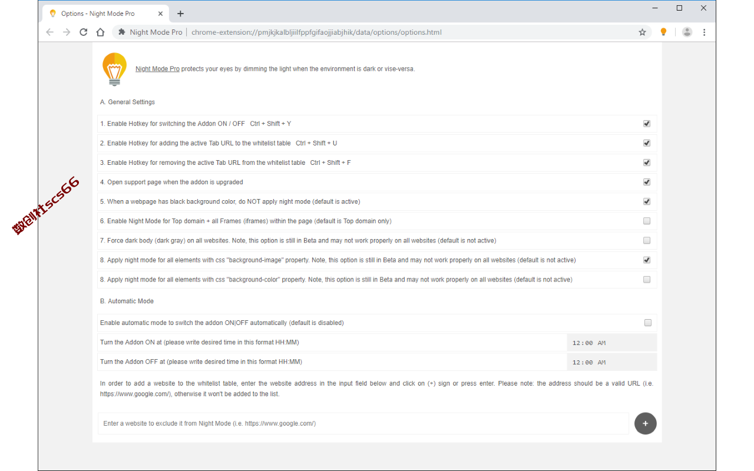This screenshot has height=471, width=754.
Task: Enable night mode for css background-color elements
Action: pos(647,279)
